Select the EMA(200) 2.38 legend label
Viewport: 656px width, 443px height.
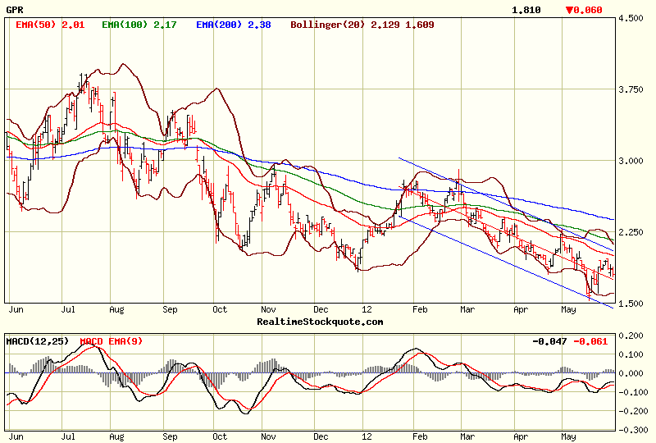click(x=234, y=25)
